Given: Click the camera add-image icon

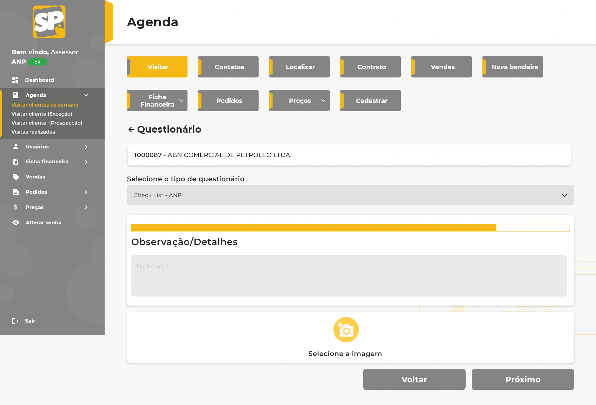Looking at the screenshot, I should pyautogui.click(x=346, y=330).
